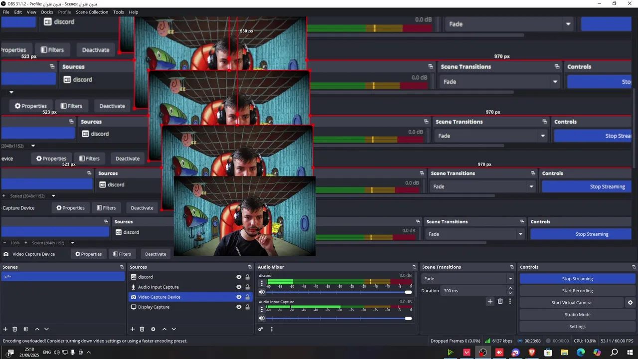Float the Audio Mixer dock

(x=414, y=267)
